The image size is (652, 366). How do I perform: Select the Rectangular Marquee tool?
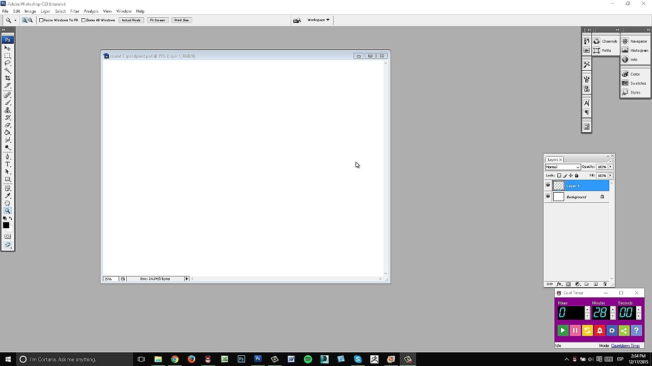point(8,55)
